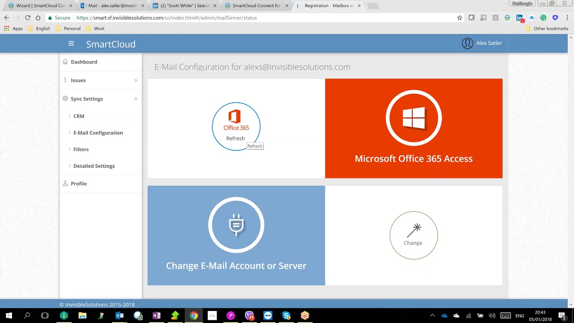The image size is (574, 323).
Task: Click the ENG language indicator
Action: (520, 316)
